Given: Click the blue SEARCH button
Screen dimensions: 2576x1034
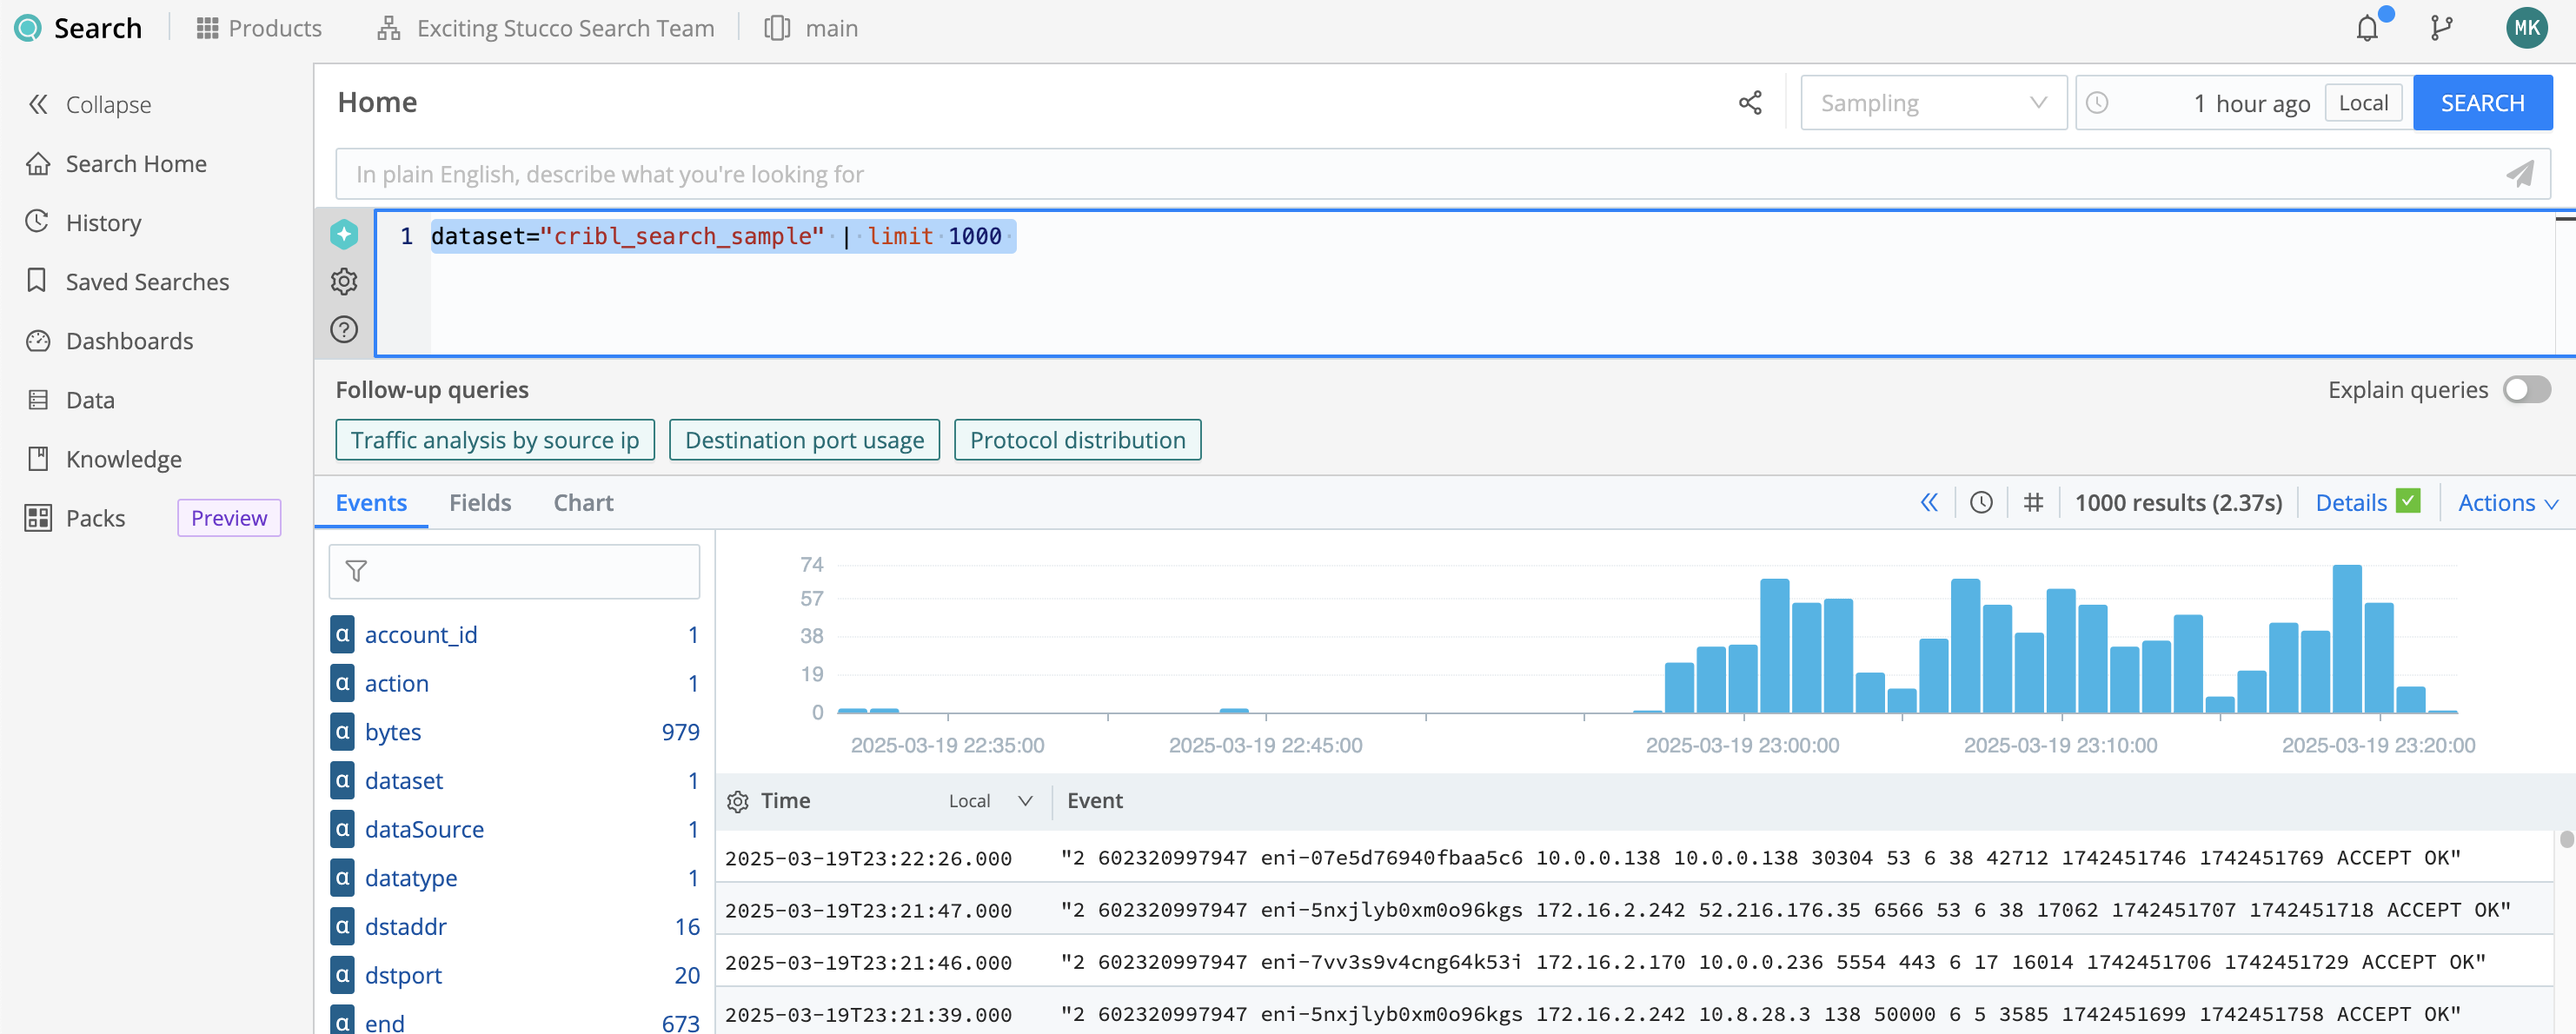Looking at the screenshot, I should 2481,103.
